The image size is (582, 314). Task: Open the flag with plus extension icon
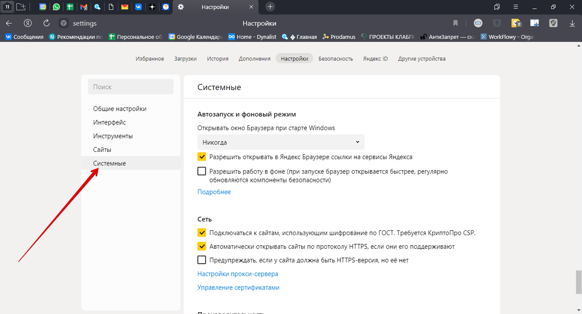tap(534, 23)
